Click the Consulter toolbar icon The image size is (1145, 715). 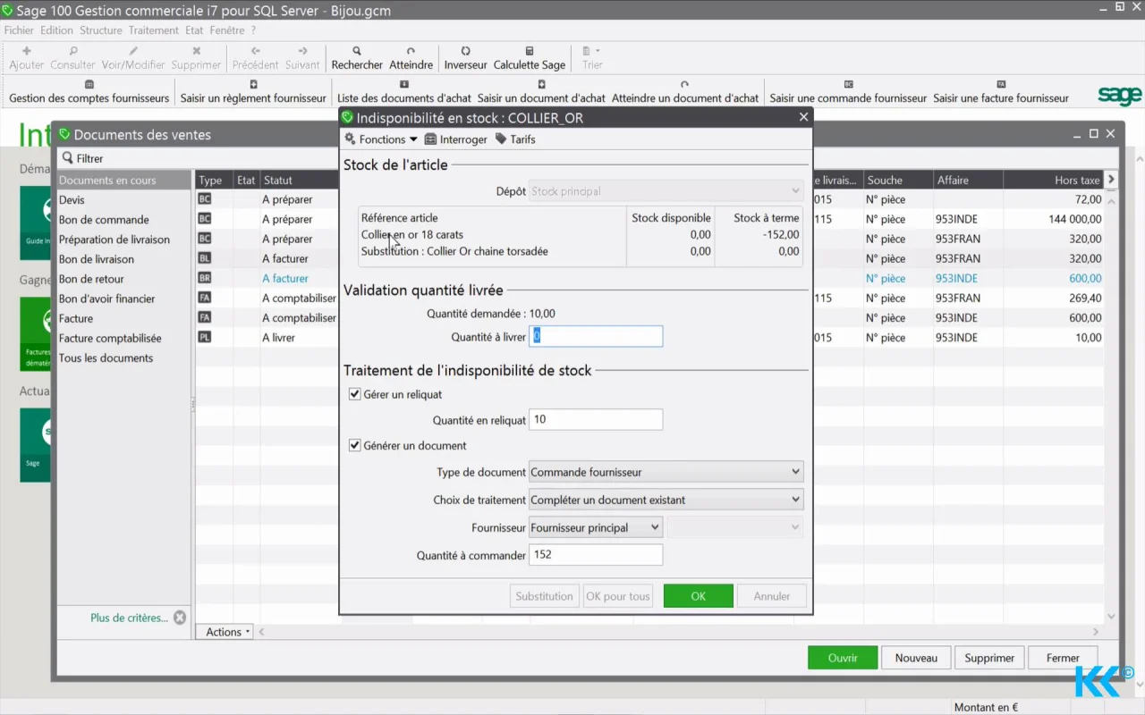point(72,51)
